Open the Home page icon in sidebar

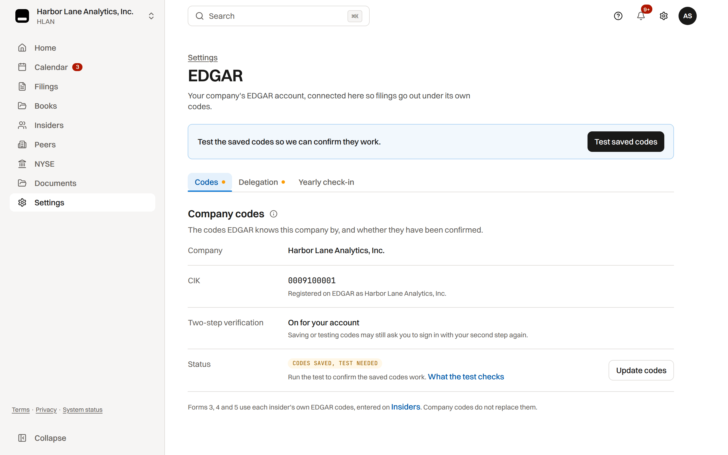tap(22, 48)
